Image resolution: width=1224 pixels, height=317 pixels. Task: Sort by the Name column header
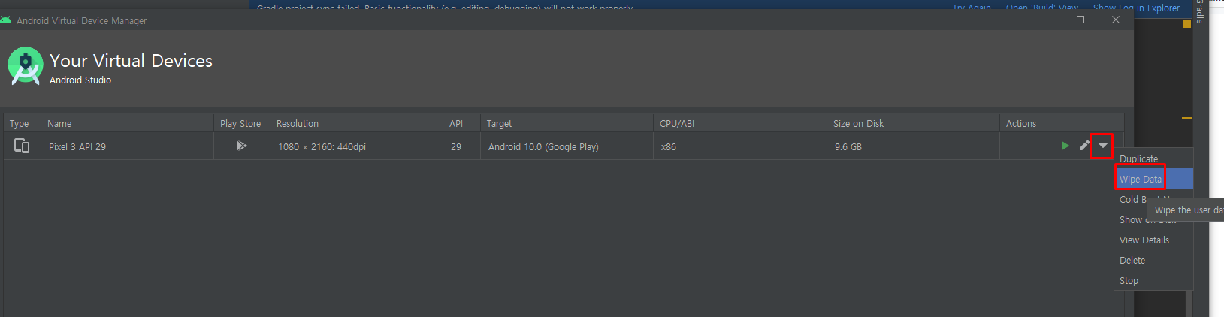point(127,123)
